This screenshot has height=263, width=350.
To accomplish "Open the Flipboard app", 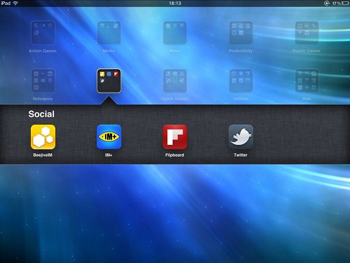I will [x=175, y=137].
